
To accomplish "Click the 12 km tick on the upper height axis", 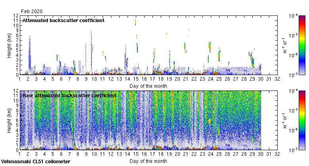I will [16, 15].
